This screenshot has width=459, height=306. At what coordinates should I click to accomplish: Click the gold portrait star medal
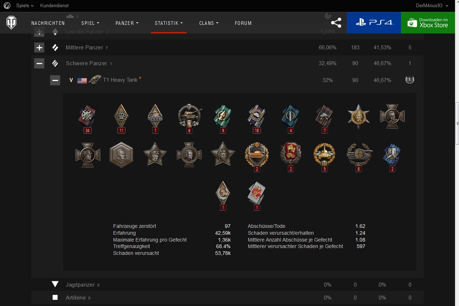(358, 116)
